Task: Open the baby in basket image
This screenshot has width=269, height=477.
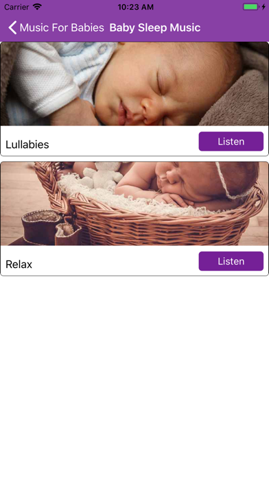Action: pos(134,204)
